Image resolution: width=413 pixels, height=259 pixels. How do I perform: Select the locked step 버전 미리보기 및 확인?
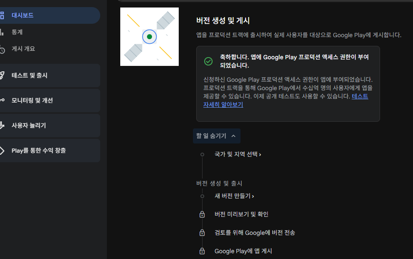tap(241, 214)
